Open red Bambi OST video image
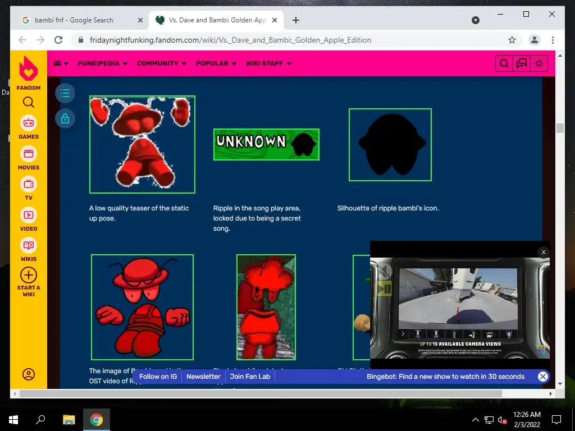 pos(142,307)
